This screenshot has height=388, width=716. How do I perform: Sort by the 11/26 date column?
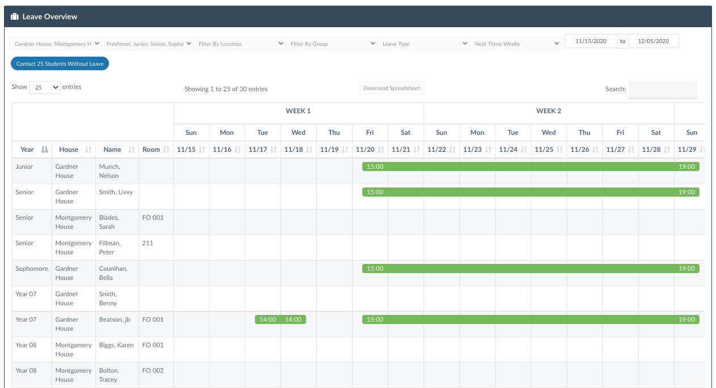(x=585, y=150)
